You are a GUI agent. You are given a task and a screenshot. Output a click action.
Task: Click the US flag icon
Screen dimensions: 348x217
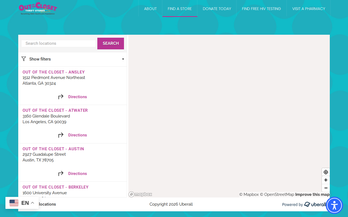14,203
